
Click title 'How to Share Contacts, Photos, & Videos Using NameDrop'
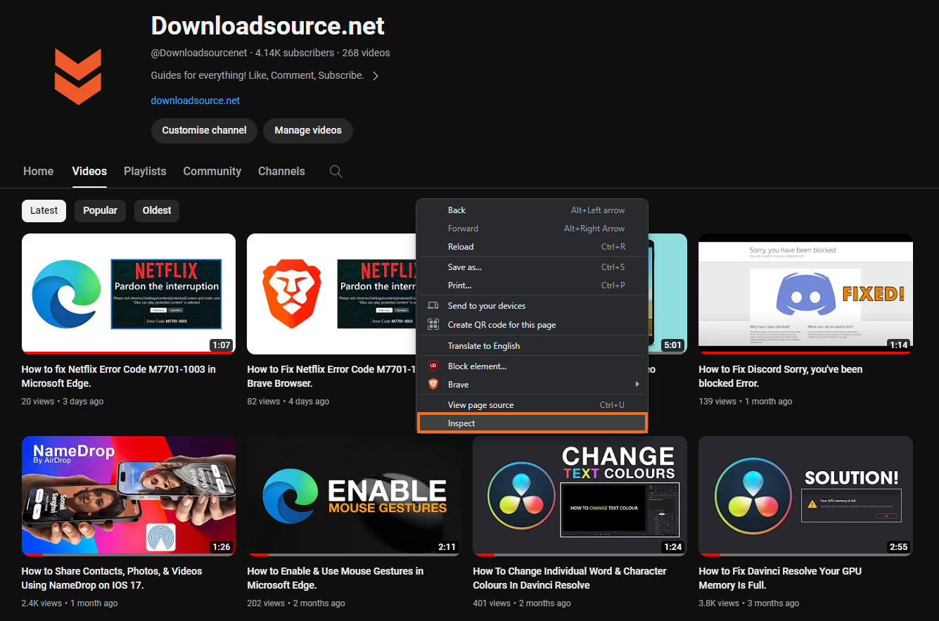click(112, 578)
